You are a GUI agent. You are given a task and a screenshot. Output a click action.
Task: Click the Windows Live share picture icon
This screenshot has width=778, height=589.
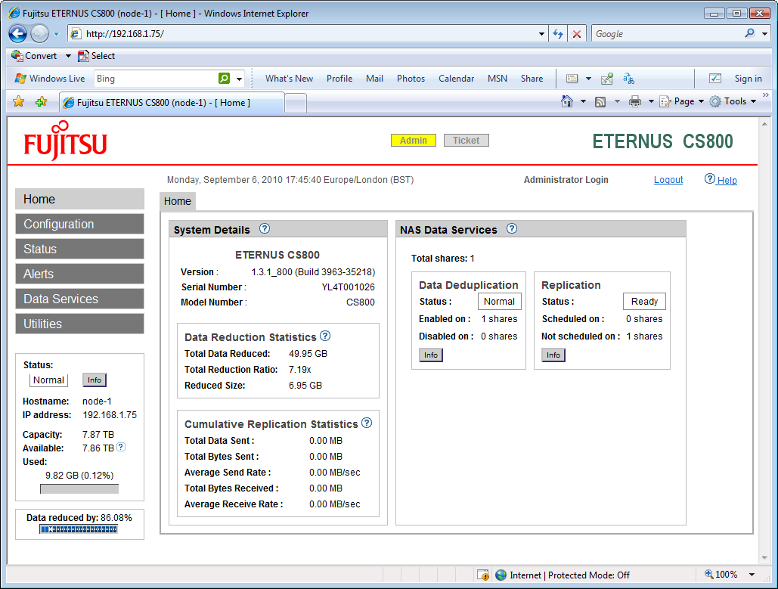coord(607,79)
